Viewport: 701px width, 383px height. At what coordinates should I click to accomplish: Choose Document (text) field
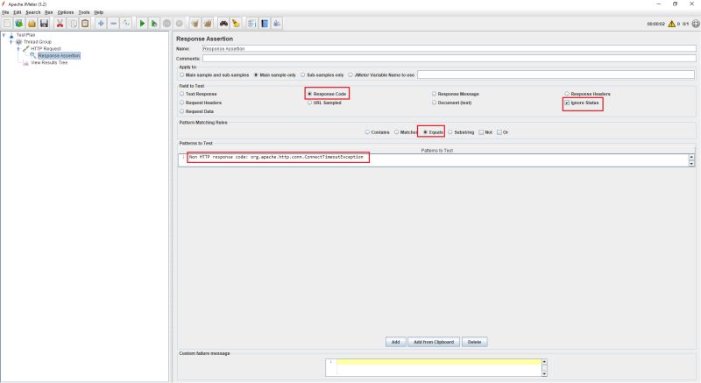pyautogui.click(x=451, y=103)
